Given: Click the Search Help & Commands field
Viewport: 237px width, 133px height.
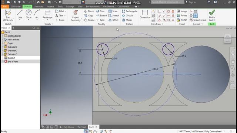Looking at the screenshot, I should (168, 2).
